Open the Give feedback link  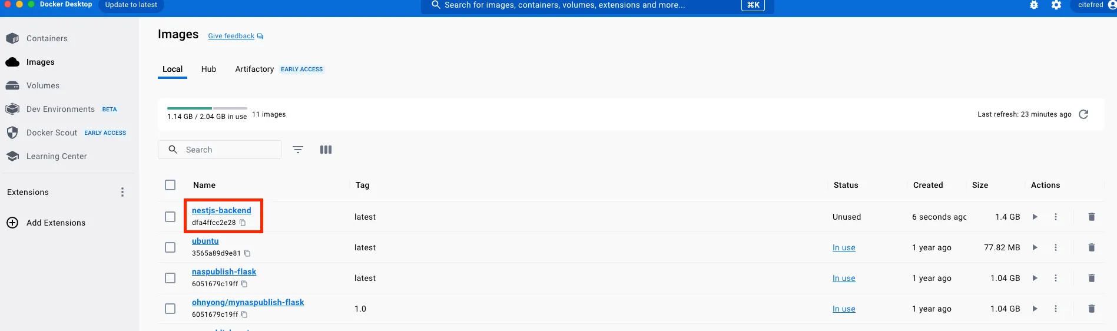click(x=236, y=36)
